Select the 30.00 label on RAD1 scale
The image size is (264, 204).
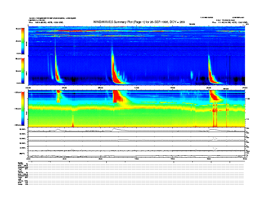tap(18, 71)
